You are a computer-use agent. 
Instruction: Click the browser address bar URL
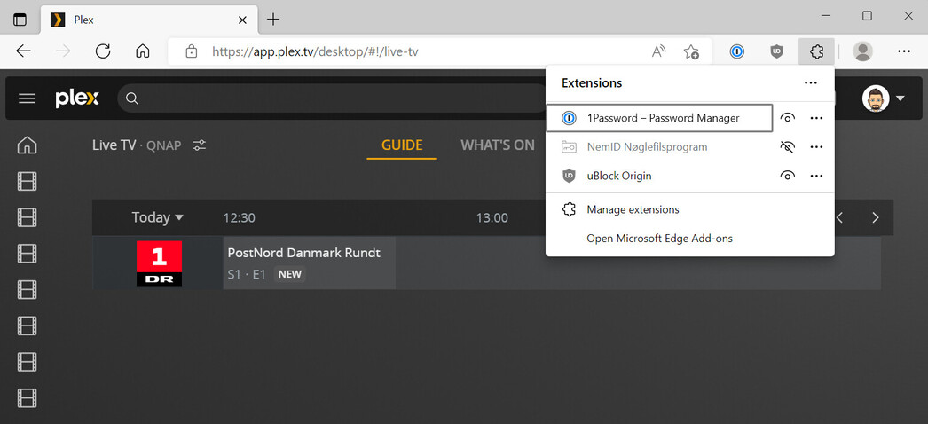tap(316, 51)
